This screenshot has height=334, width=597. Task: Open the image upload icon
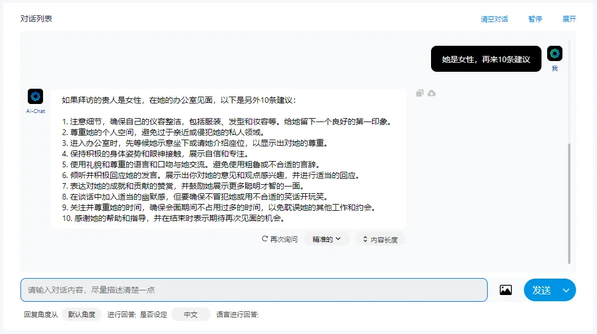point(505,290)
